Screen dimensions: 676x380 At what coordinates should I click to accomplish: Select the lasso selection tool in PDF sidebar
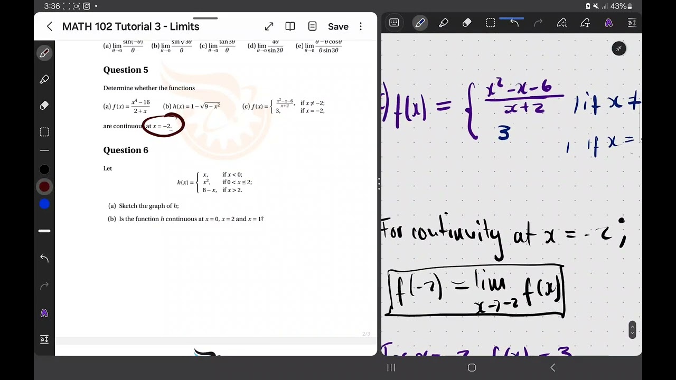[x=44, y=132]
